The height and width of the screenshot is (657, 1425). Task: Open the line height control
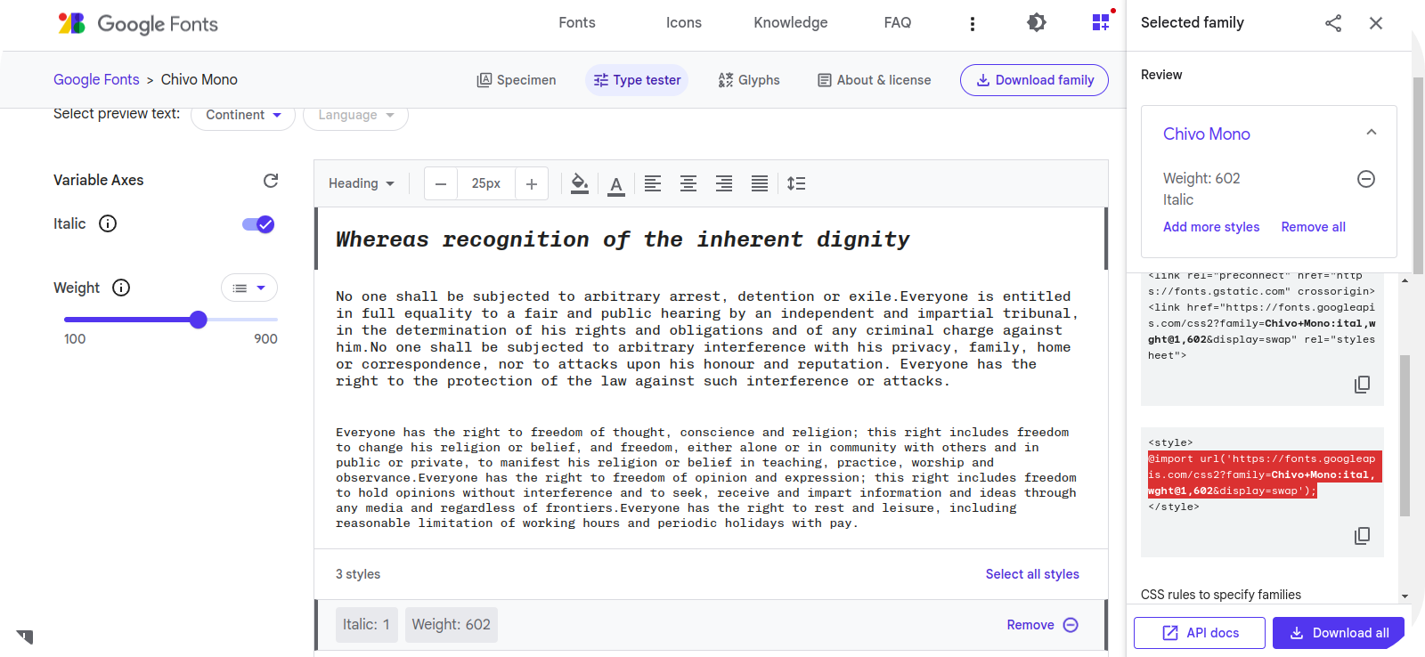pos(796,183)
